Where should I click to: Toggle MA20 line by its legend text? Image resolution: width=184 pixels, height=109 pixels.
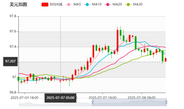pyautogui.click(x=117, y=5)
